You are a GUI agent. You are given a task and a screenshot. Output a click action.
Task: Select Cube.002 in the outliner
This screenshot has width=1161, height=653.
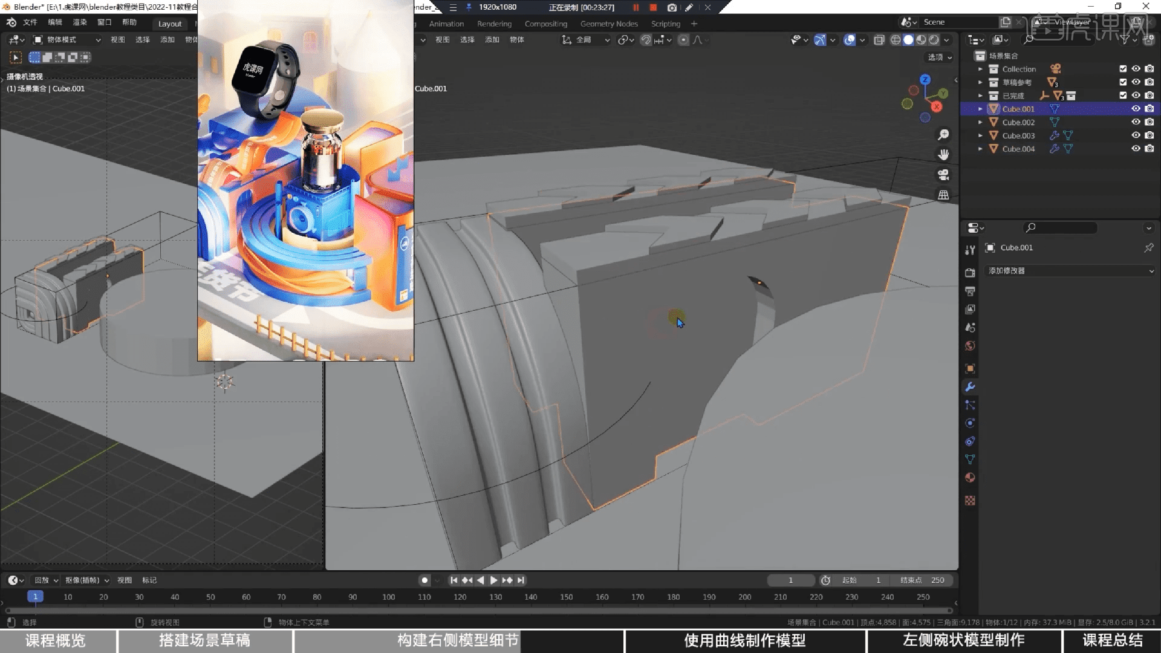(1018, 122)
